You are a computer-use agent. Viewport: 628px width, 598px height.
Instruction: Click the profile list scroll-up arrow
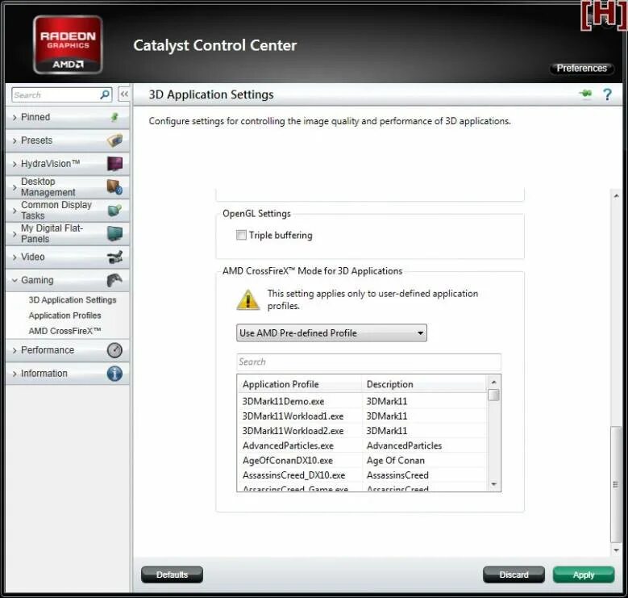click(493, 382)
